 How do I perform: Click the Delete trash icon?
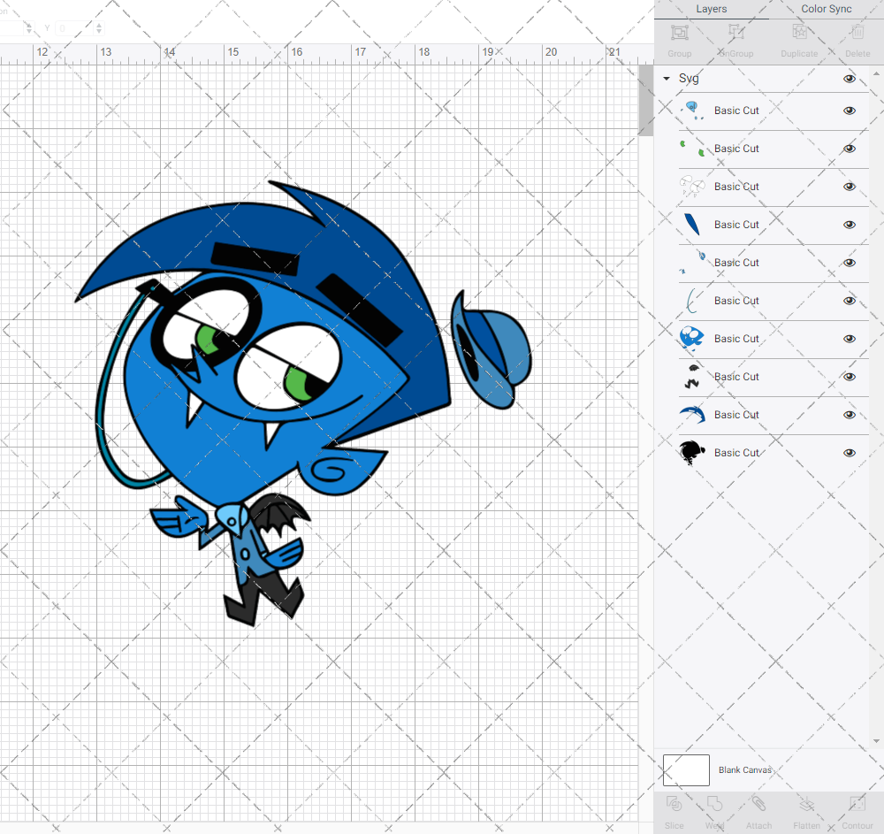tap(857, 33)
